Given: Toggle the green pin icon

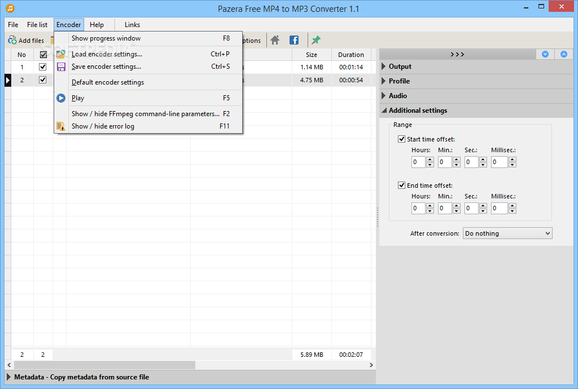Looking at the screenshot, I should (x=316, y=40).
